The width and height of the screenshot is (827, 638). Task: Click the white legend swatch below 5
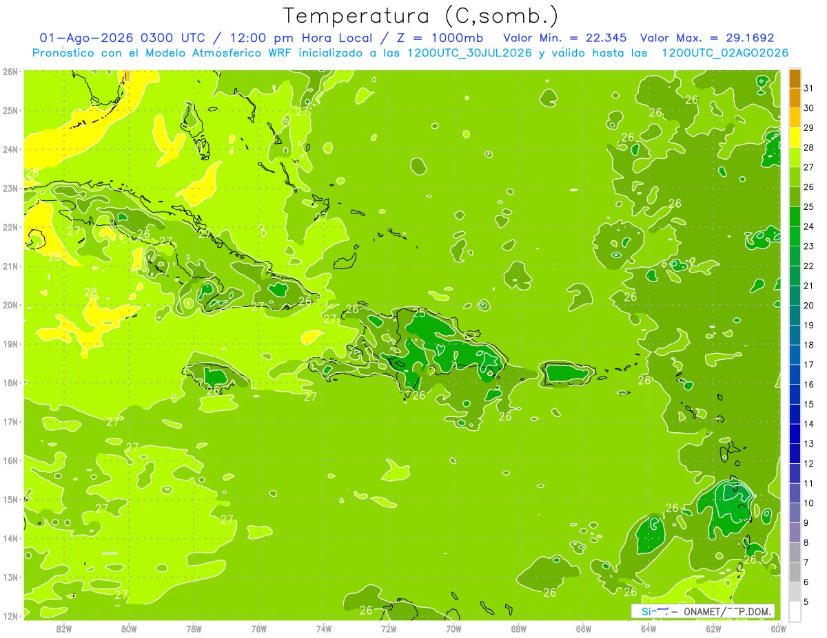click(795, 611)
